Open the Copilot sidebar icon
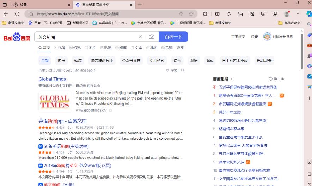This screenshot has height=186, width=312. (309, 14)
